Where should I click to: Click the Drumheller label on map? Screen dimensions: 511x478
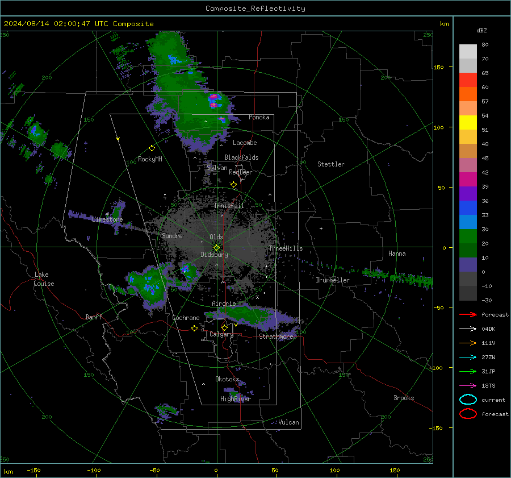pos(333,280)
